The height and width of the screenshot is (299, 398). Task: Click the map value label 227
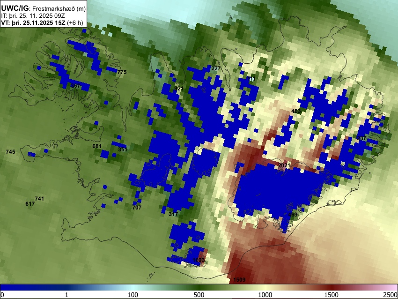coord(216,68)
